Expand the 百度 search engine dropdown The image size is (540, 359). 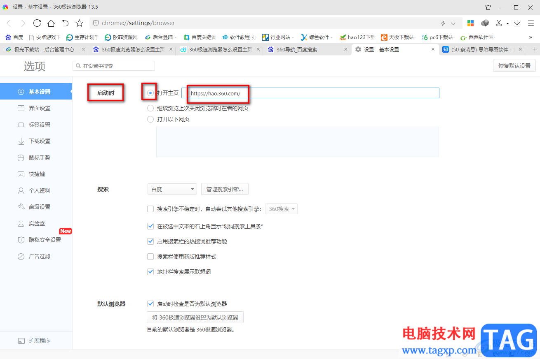tap(172, 189)
